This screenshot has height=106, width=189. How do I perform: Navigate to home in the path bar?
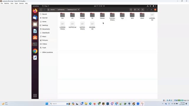pyautogui.click(x=51, y=10)
